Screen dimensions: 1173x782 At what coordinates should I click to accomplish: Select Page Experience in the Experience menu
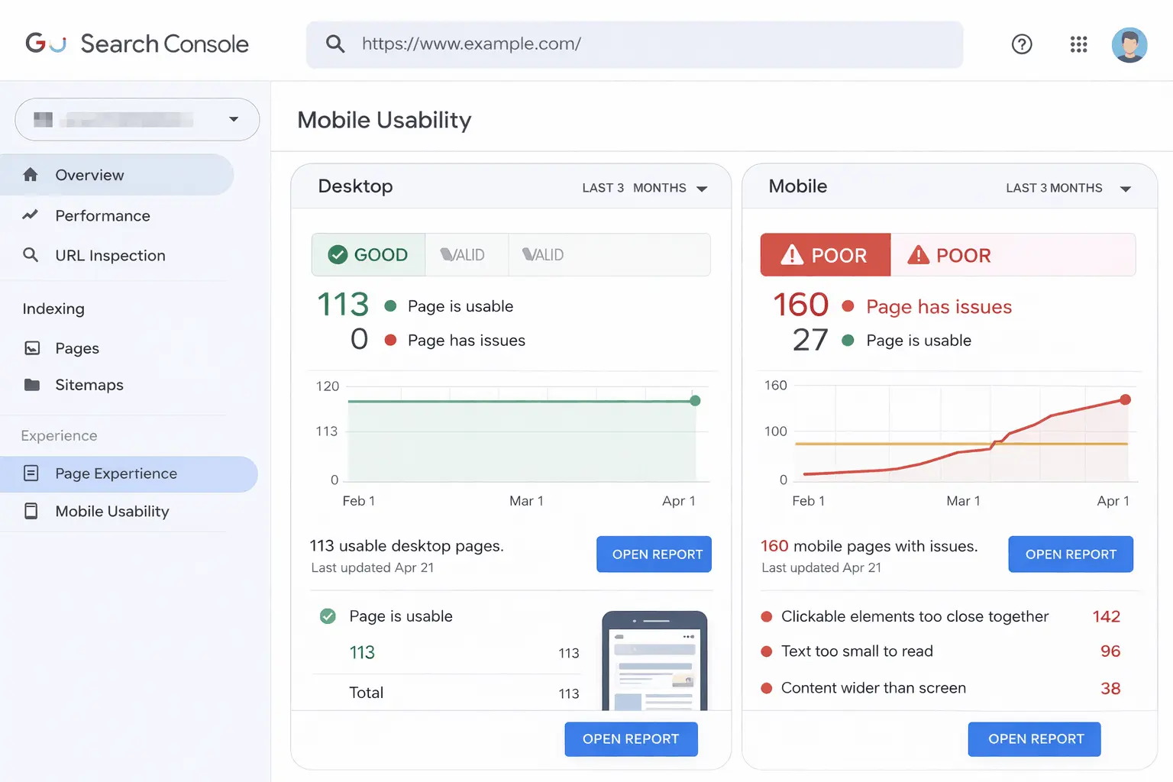(115, 473)
